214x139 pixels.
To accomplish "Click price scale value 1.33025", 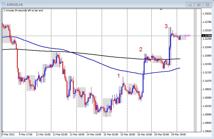I will pyautogui.click(x=207, y=14).
